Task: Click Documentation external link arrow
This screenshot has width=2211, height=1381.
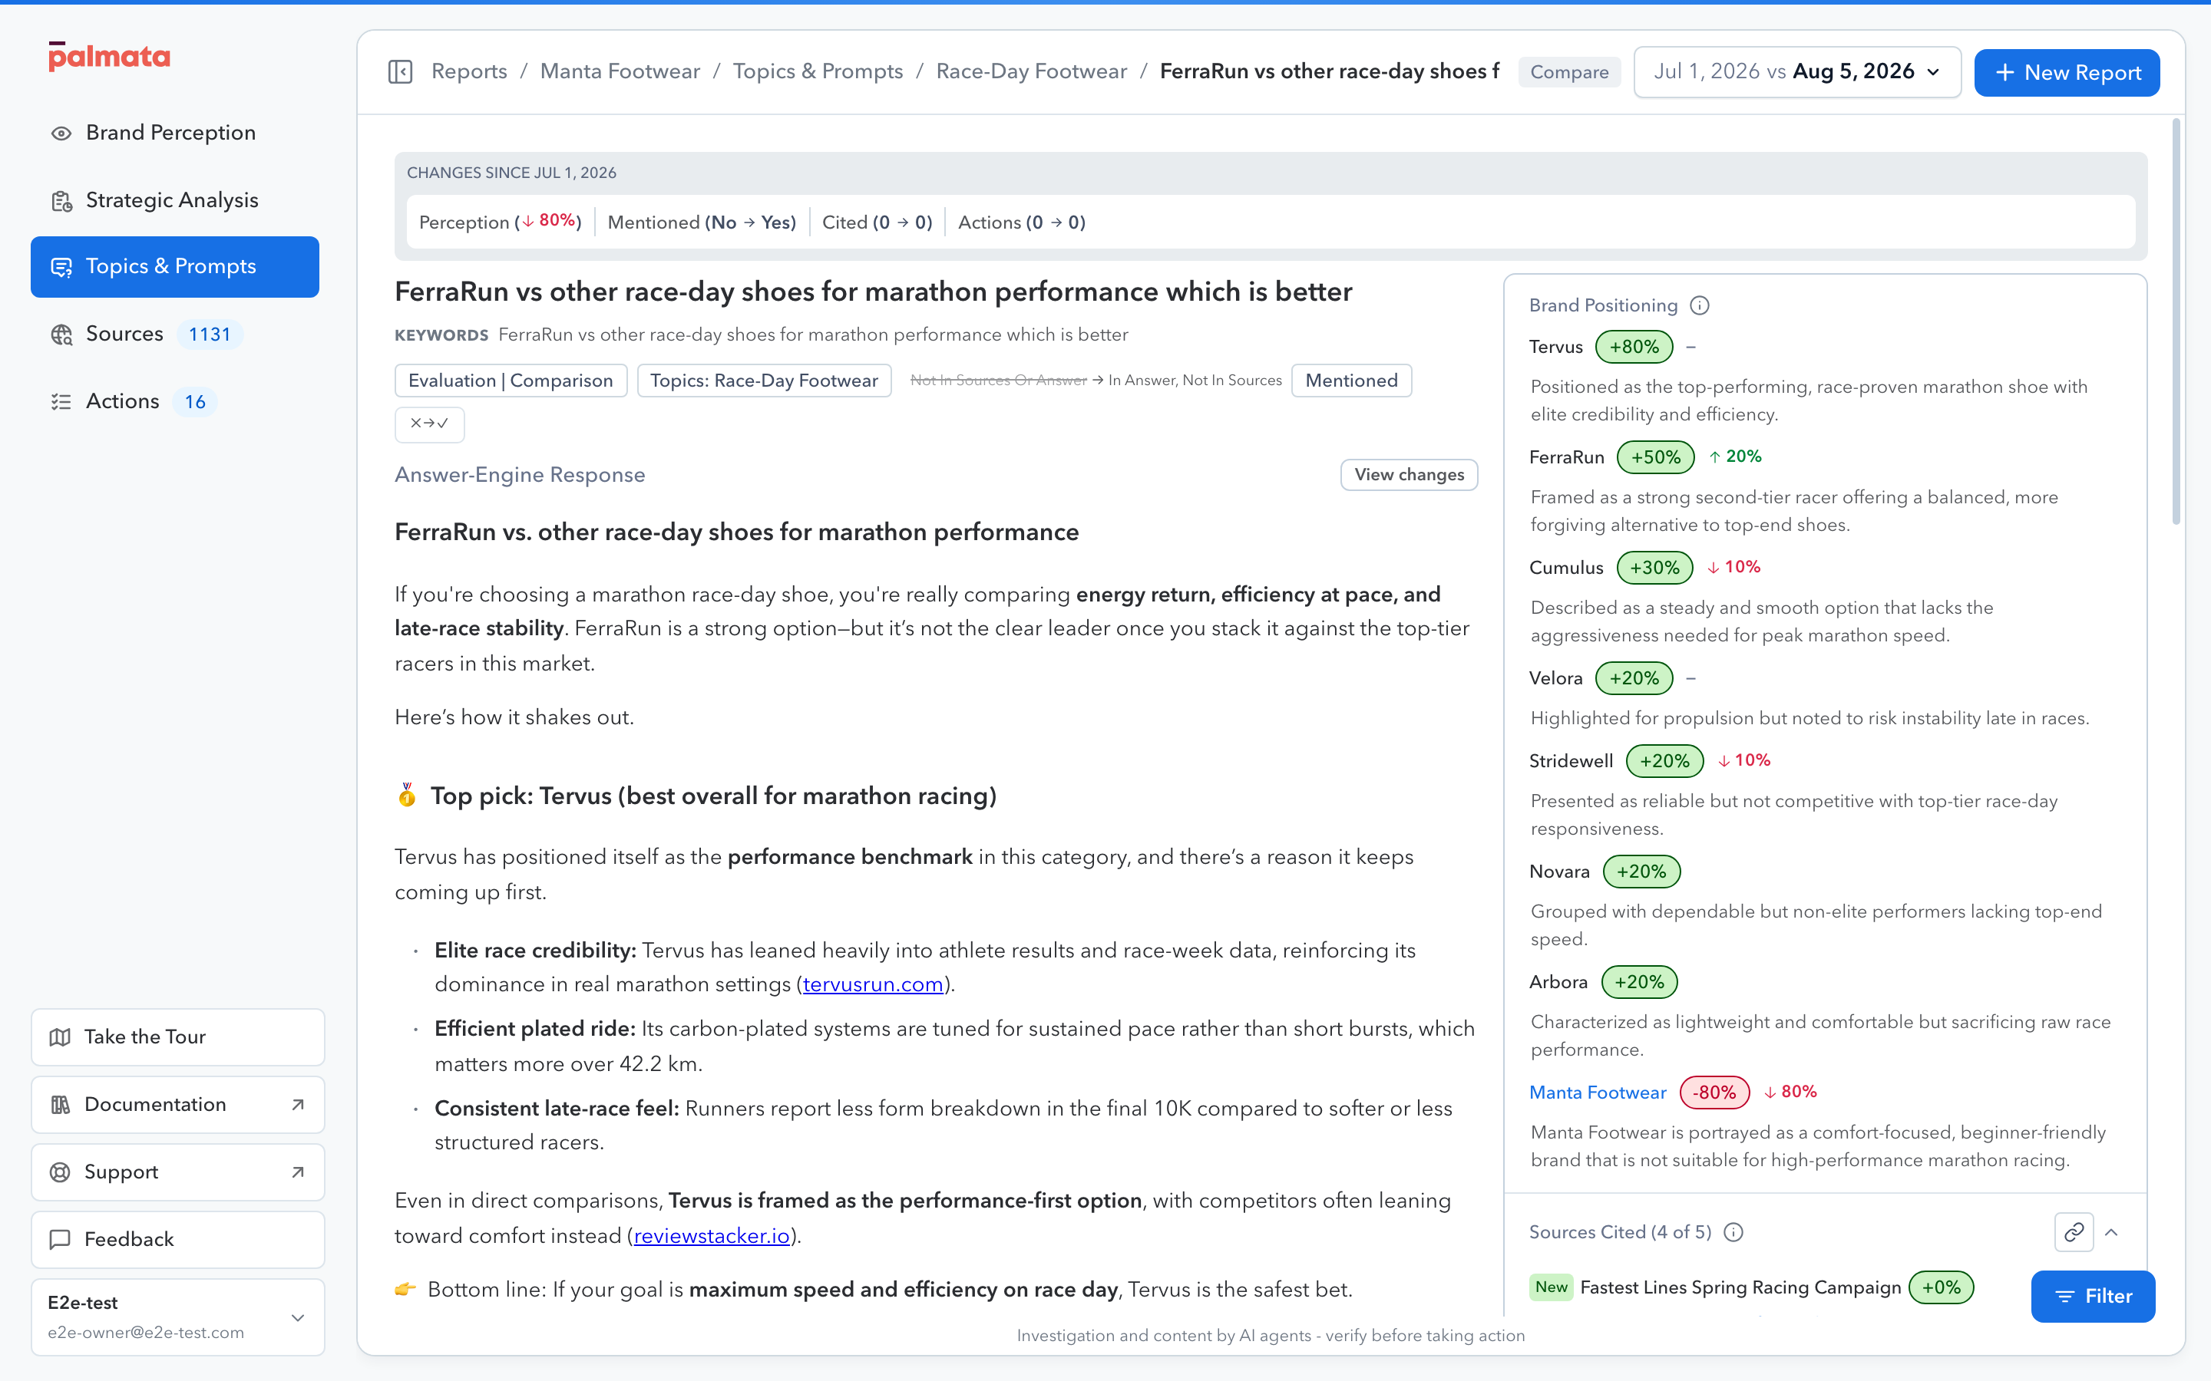Action: [298, 1104]
